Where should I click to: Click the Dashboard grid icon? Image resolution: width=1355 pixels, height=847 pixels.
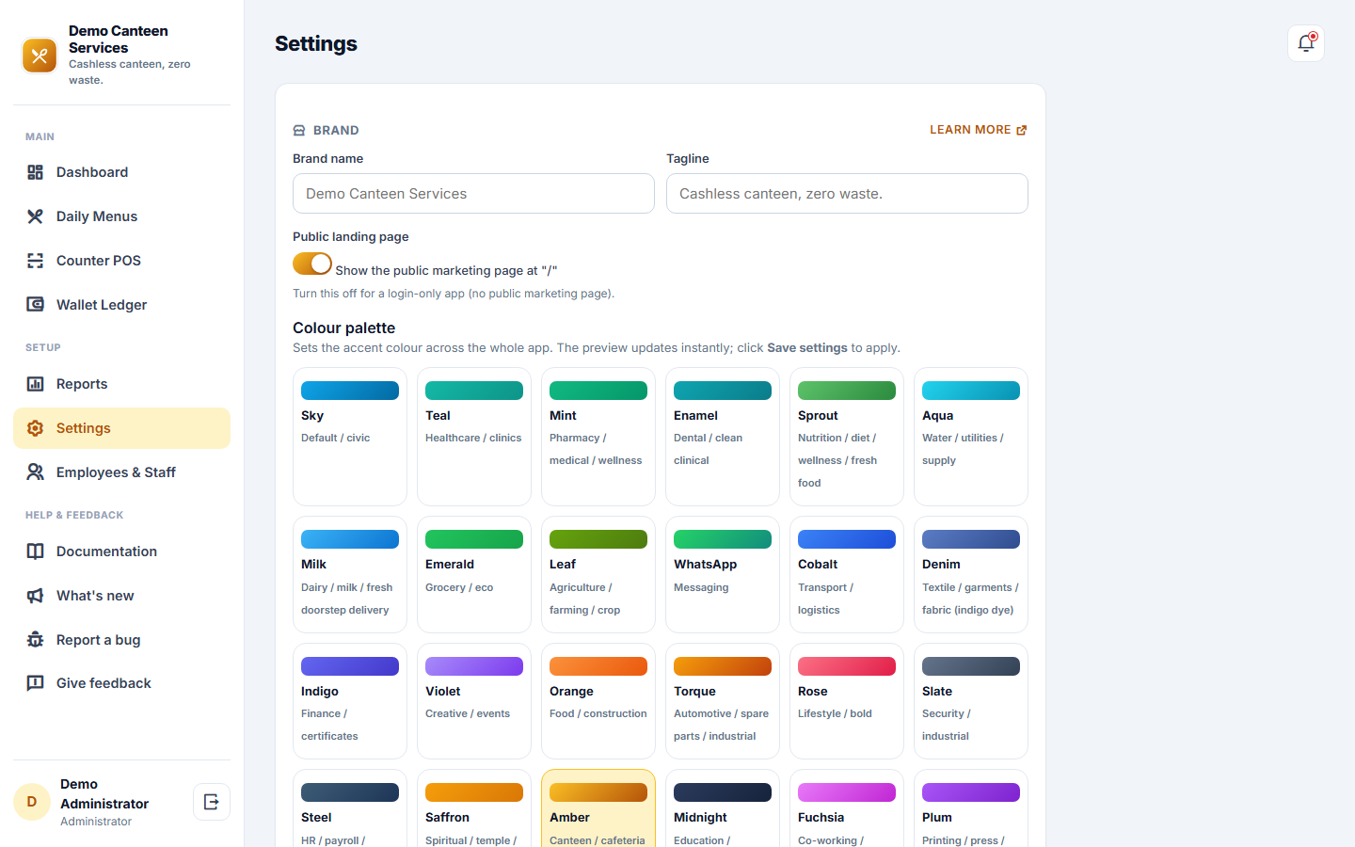click(x=35, y=172)
